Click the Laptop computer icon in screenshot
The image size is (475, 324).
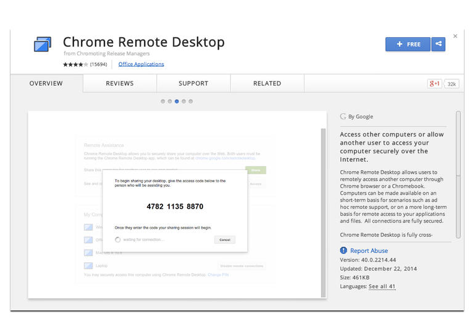click(x=88, y=266)
